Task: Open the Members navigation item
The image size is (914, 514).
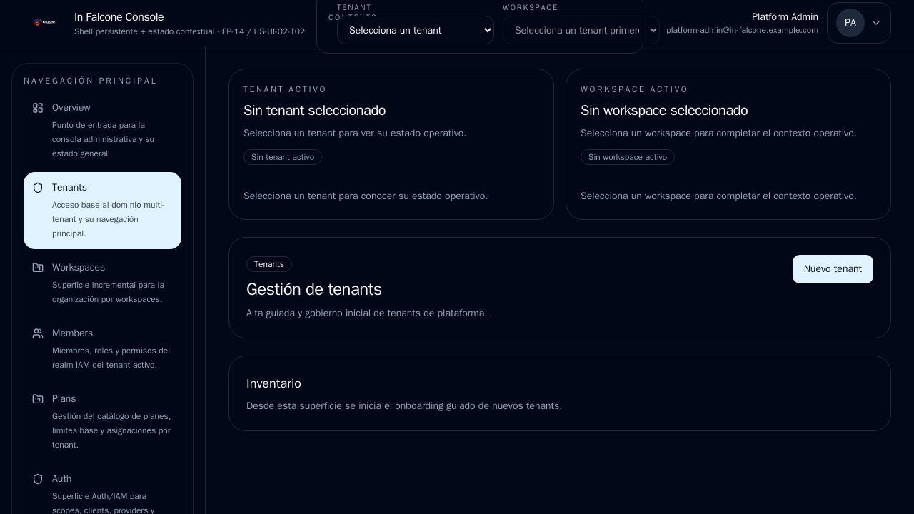Action: click(x=102, y=349)
